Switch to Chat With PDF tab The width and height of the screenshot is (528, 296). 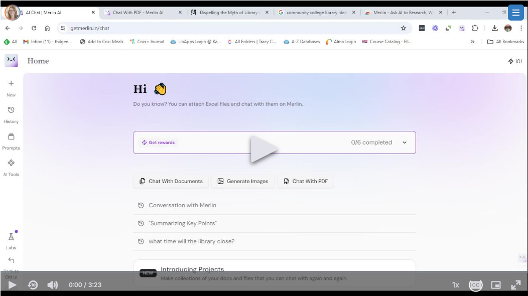(x=138, y=13)
